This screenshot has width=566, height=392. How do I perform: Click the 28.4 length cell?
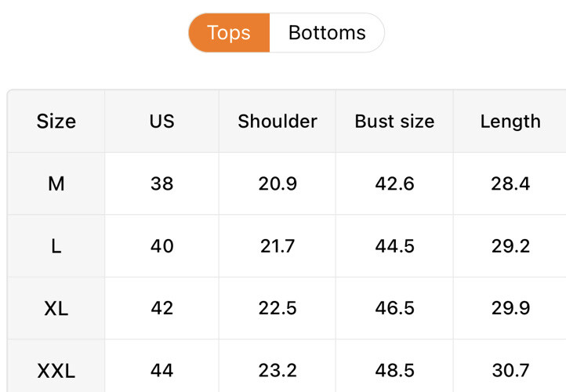tap(510, 184)
